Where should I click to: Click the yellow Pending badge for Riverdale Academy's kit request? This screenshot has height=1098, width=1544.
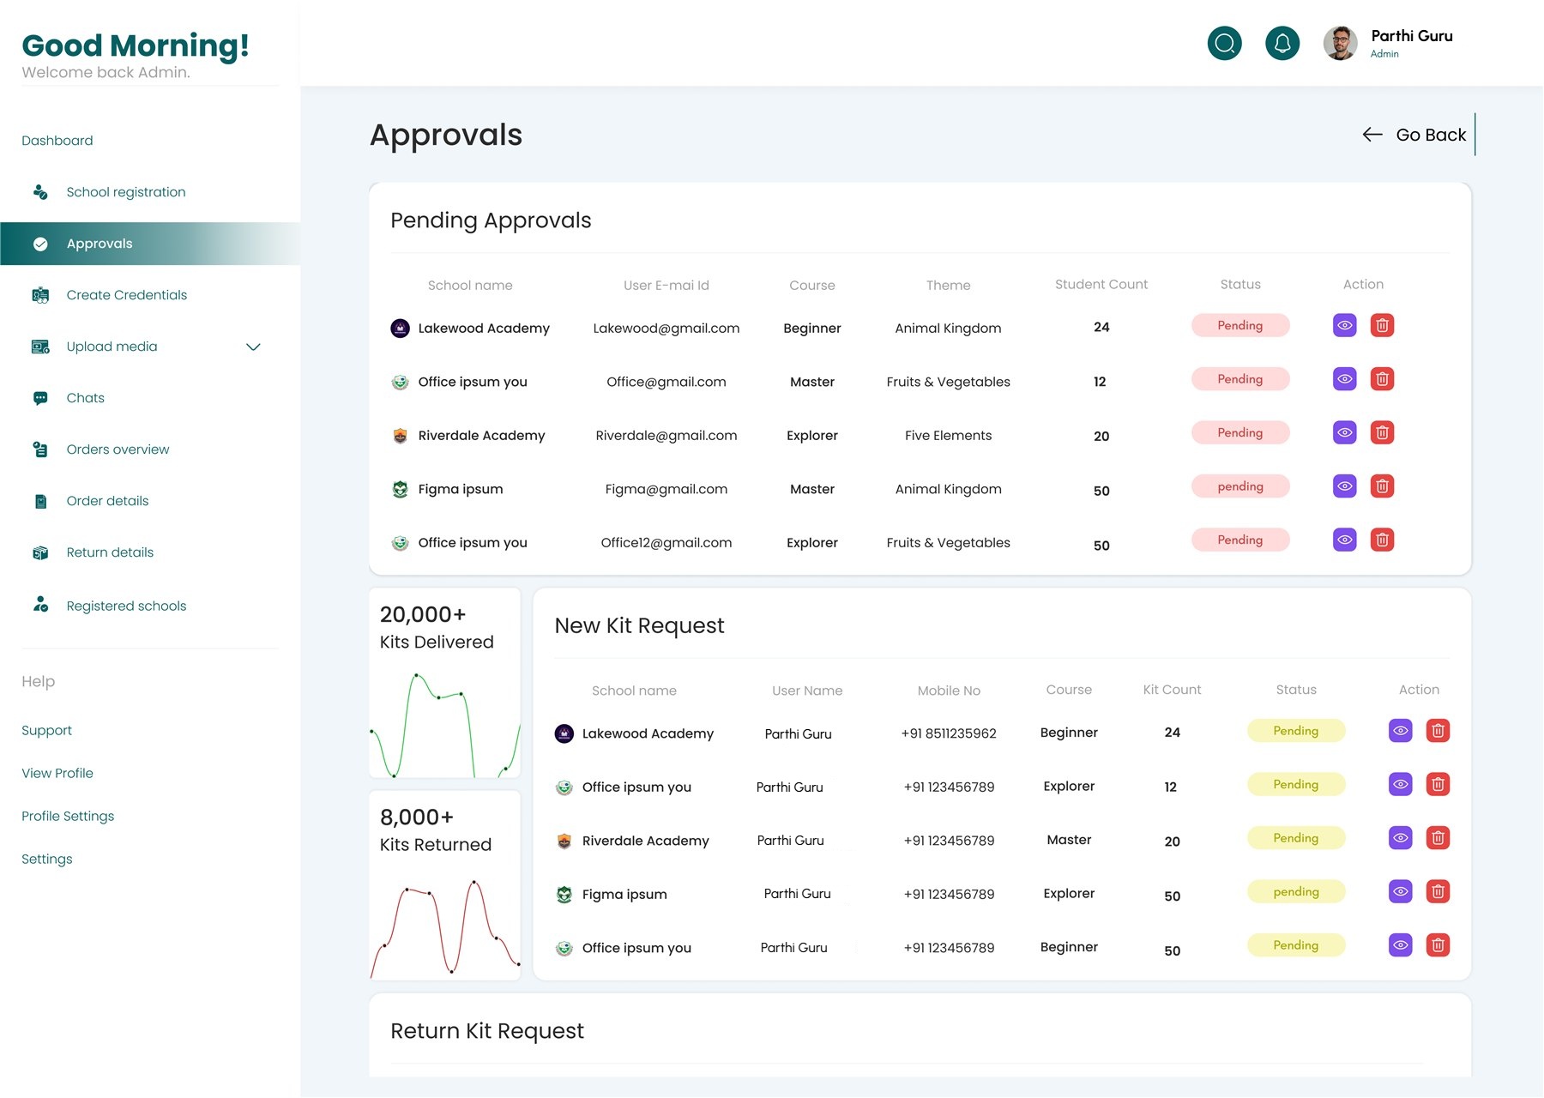tap(1296, 837)
